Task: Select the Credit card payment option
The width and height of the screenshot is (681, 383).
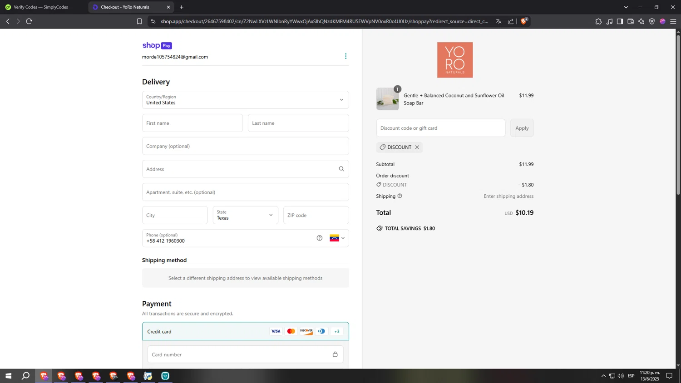Action: [246, 331]
